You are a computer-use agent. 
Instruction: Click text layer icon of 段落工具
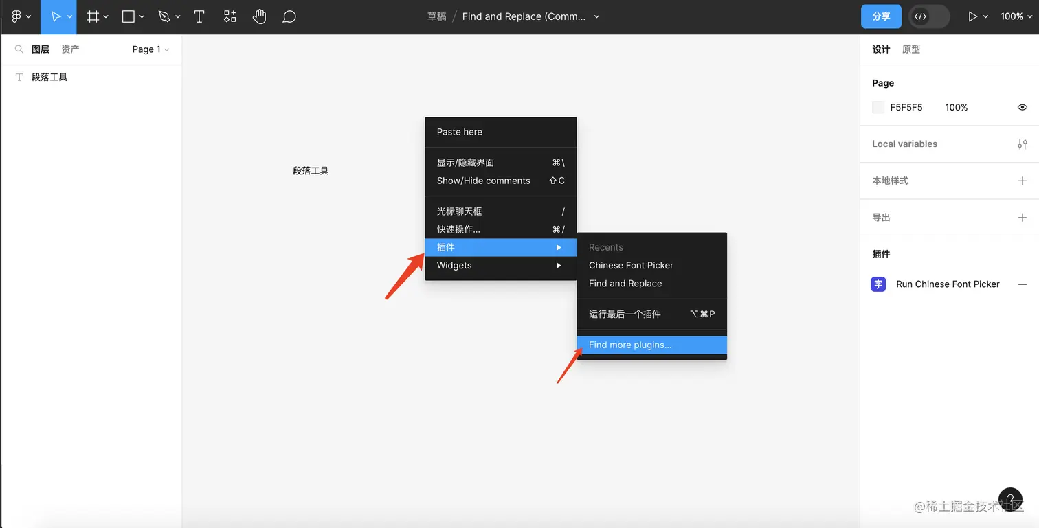[x=20, y=78]
